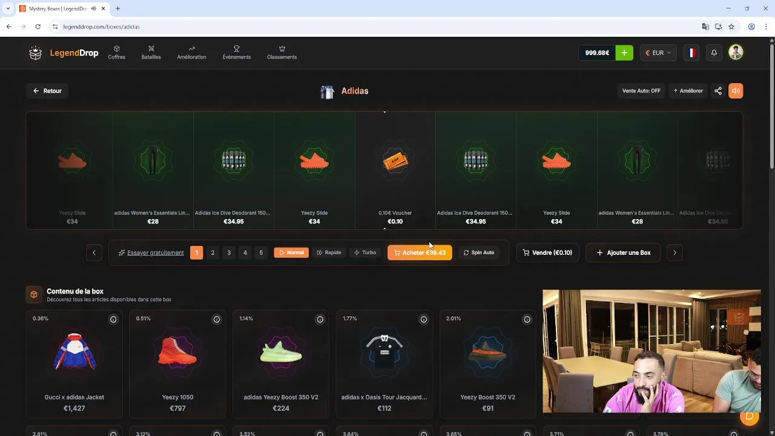Open info for adidas Yeezy Boost 350 V2
Viewport: 775px width, 436px height.
[320, 319]
